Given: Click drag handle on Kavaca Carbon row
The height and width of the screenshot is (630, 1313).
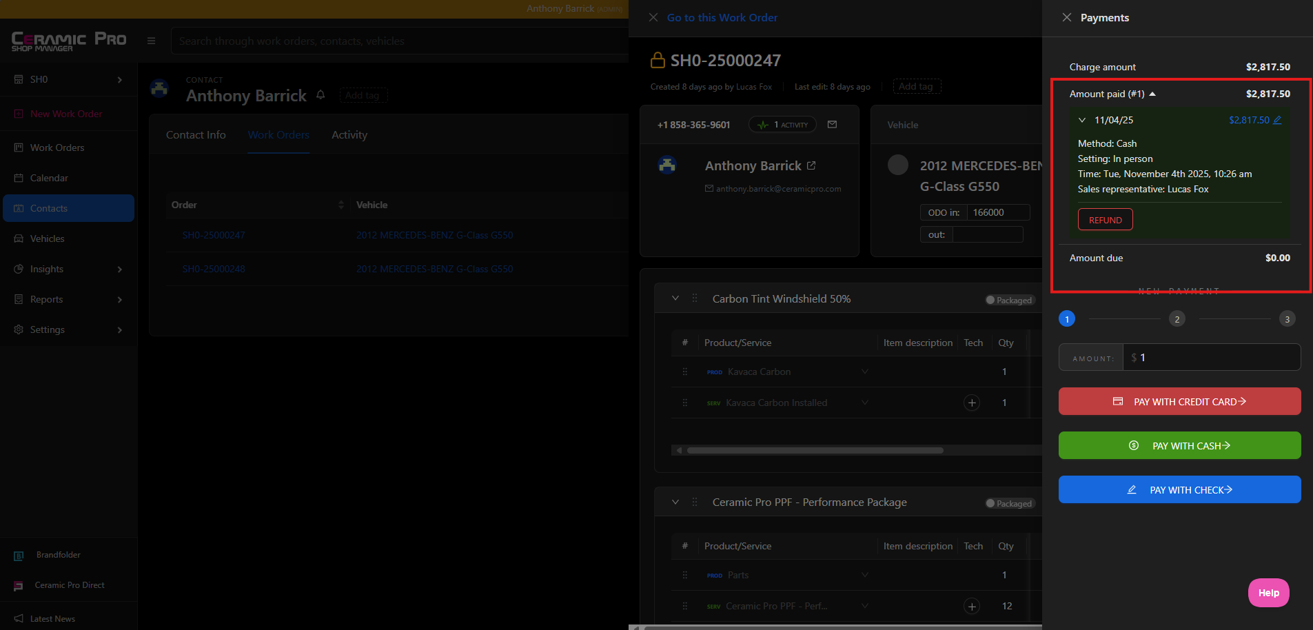Looking at the screenshot, I should pyautogui.click(x=684, y=372).
